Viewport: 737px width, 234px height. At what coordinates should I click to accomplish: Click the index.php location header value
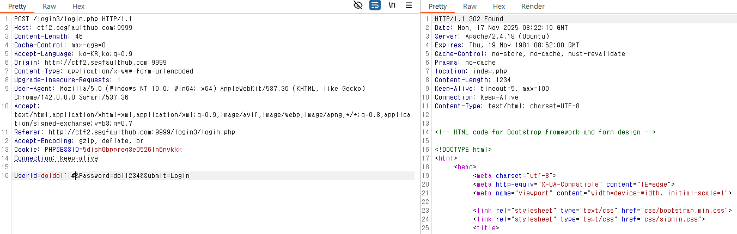point(490,71)
